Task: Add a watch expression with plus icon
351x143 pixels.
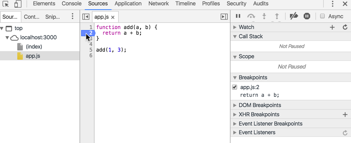Action: [332, 27]
